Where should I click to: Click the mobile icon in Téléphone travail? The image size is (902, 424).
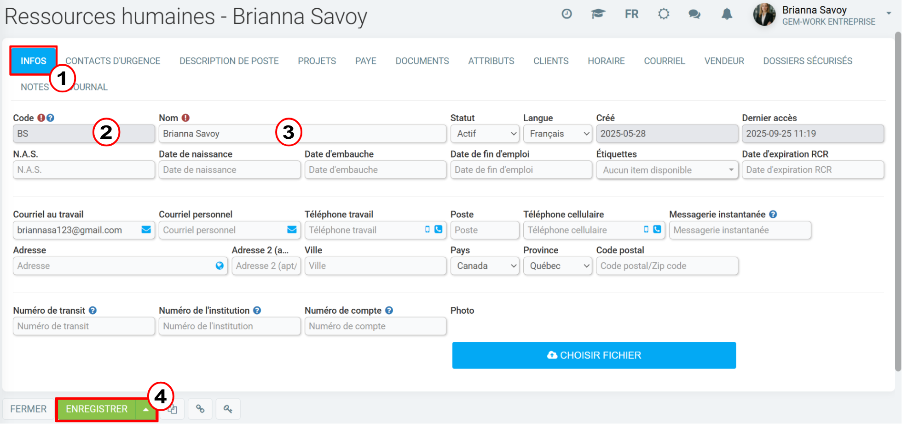tap(428, 229)
